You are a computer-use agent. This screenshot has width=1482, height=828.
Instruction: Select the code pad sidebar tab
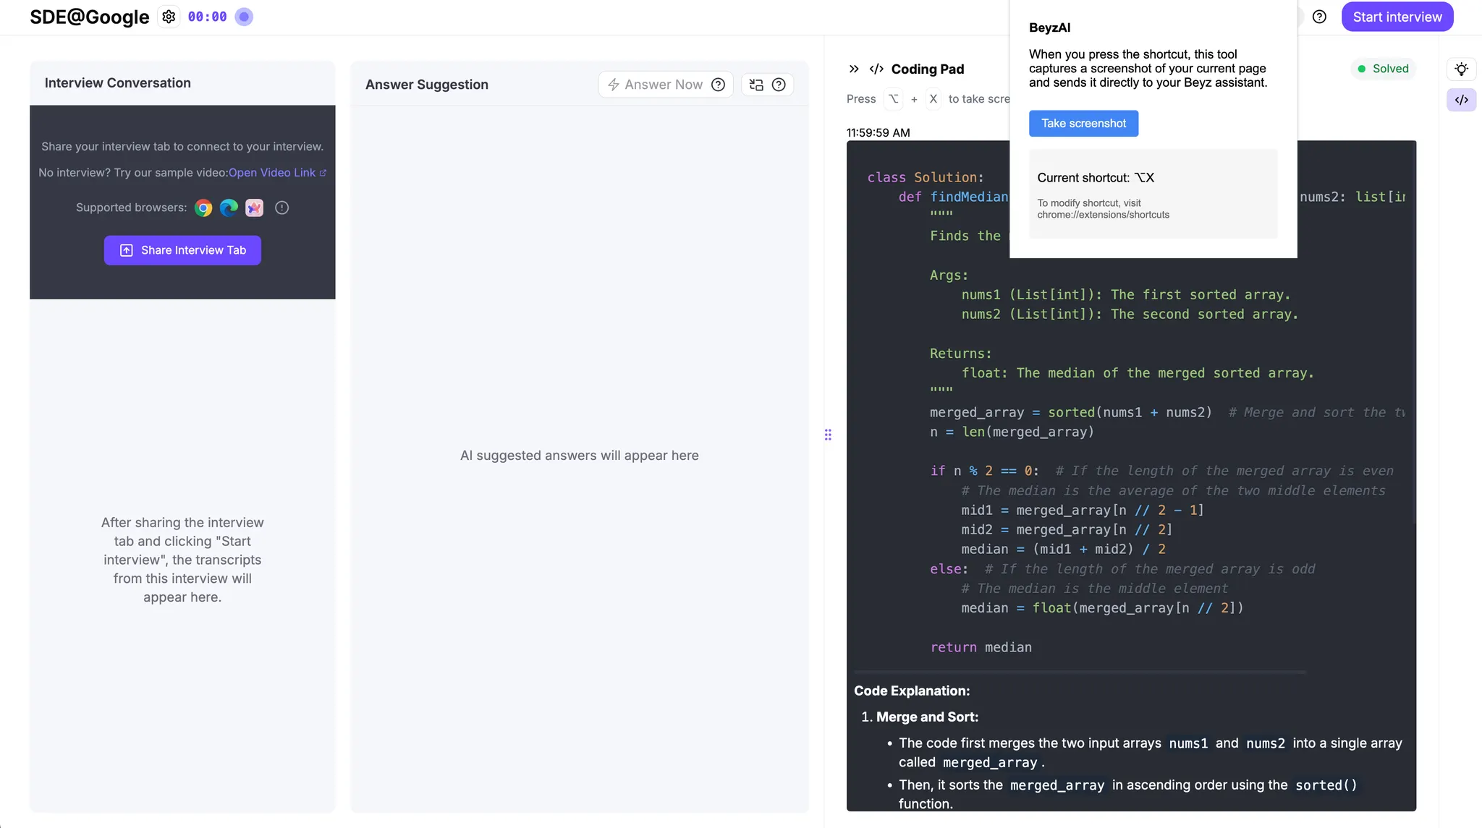point(1461,100)
